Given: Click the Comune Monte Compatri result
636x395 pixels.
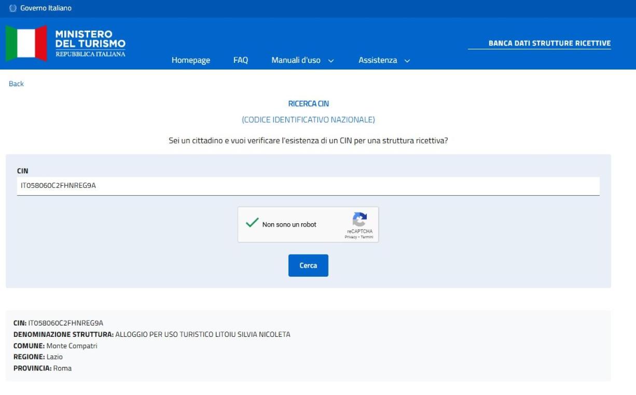Looking at the screenshot, I should 55,346.
